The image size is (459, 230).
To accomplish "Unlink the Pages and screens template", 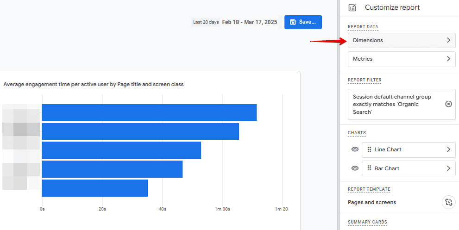I will (448, 202).
